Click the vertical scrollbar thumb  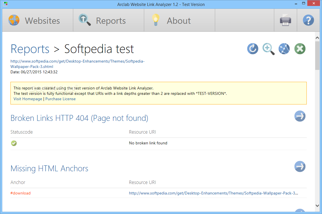(317, 55)
